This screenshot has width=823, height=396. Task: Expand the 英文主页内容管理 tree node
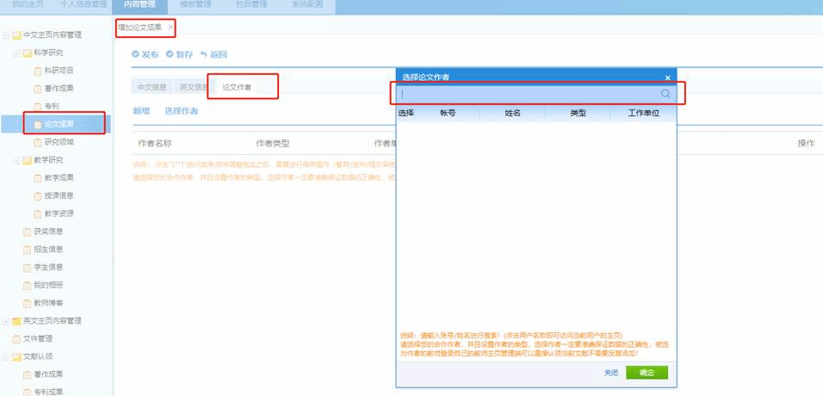click(x=6, y=321)
